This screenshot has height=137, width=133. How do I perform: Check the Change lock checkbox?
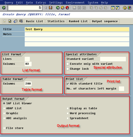click(x=67, y=69)
